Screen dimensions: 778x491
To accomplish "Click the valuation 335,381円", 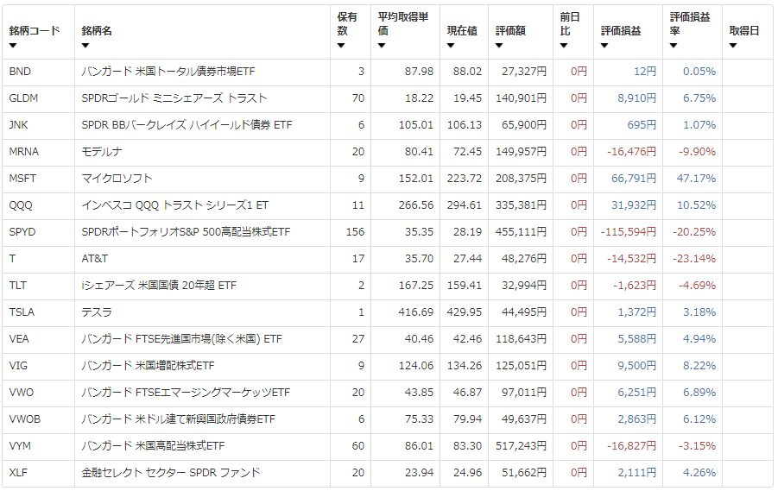I will click(521, 206).
